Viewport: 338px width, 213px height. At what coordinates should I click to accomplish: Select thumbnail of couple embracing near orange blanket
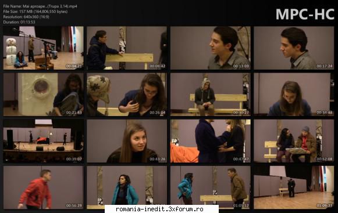211,141
